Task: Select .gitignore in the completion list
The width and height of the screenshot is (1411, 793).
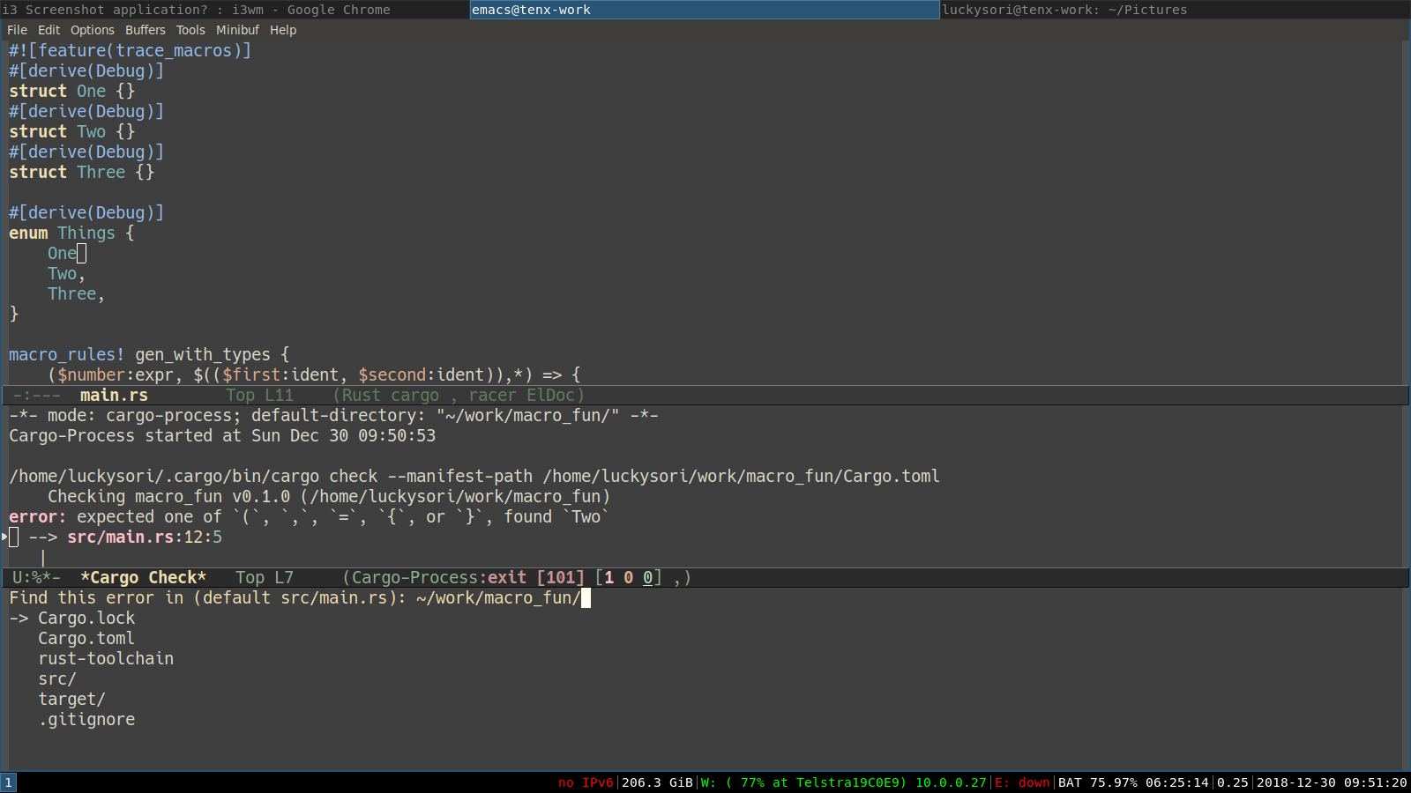Action: coord(86,720)
